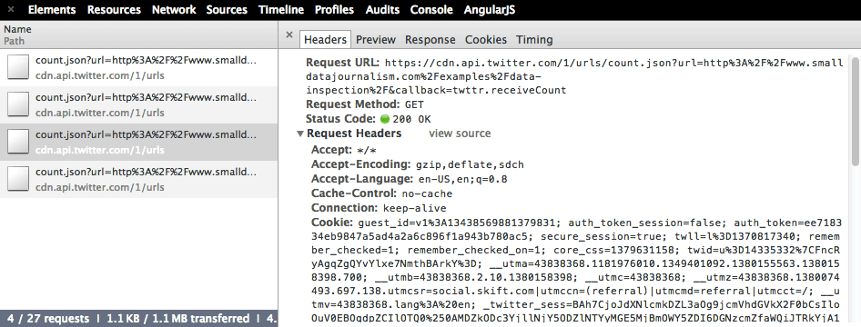Open the Response tab

(x=430, y=39)
